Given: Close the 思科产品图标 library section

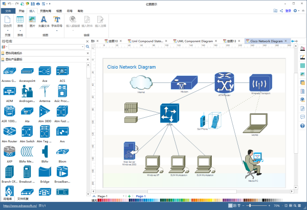Looking at the screenshot, I should click(x=87, y=59).
